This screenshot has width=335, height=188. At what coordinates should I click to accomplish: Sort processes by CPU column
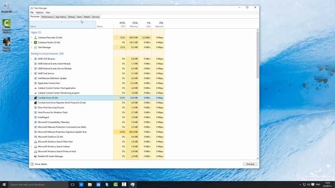120,25
